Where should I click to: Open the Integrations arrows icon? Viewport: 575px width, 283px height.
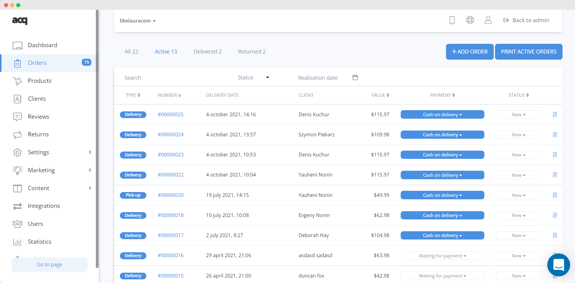(x=17, y=206)
